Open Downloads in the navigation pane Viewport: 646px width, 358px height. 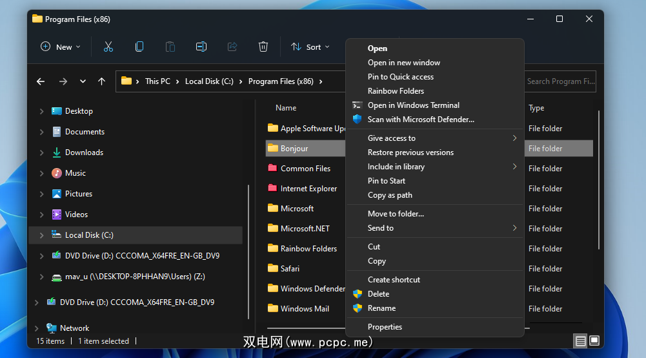pos(84,153)
